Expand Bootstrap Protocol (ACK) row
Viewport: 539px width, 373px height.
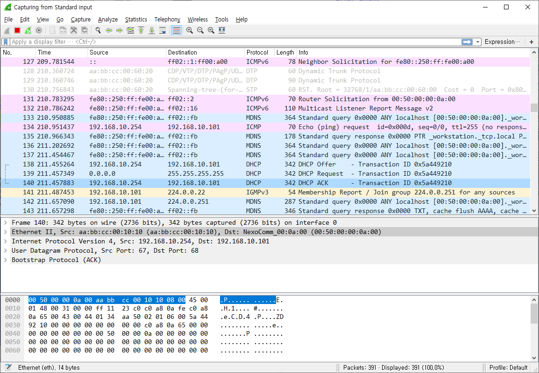(x=6, y=260)
